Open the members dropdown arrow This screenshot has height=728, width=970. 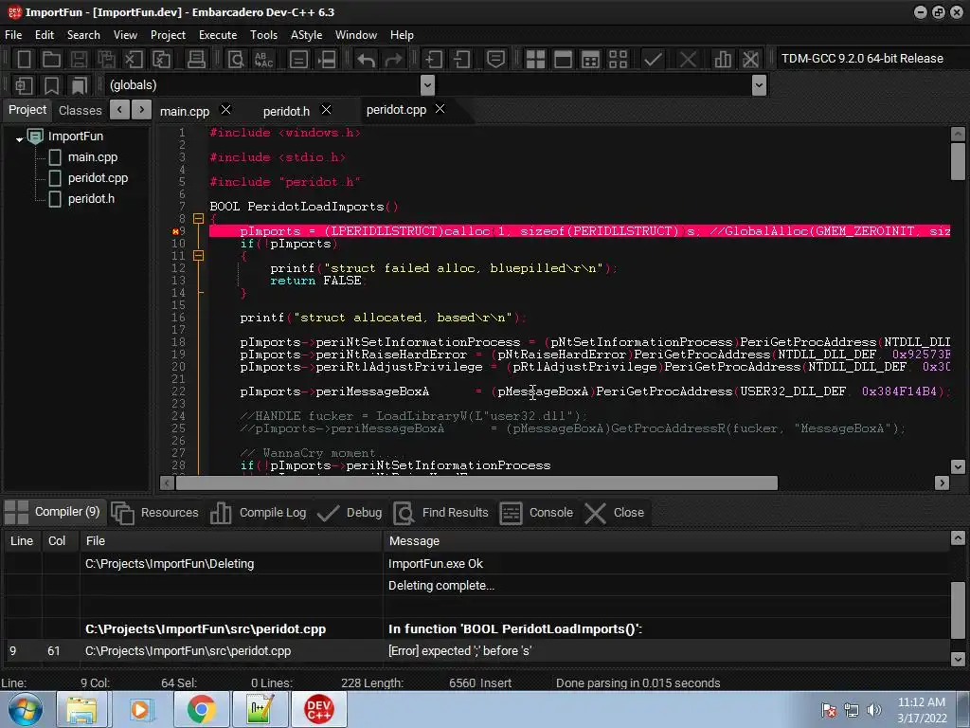pyautogui.click(x=759, y=84)
